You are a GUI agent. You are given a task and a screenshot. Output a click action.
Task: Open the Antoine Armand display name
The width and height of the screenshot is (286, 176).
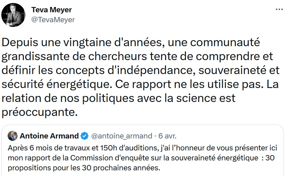49,136
